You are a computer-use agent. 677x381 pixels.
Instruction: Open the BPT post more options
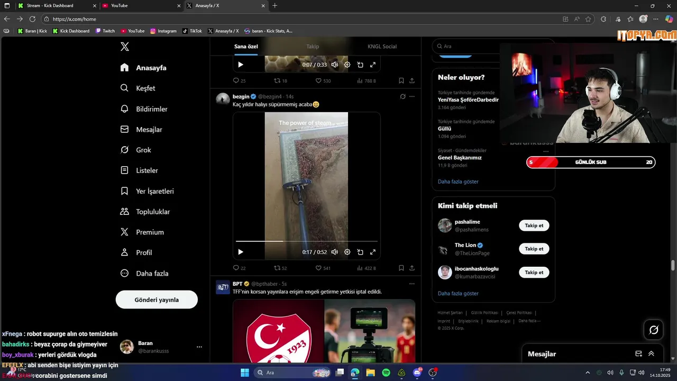tap(412, 284)
